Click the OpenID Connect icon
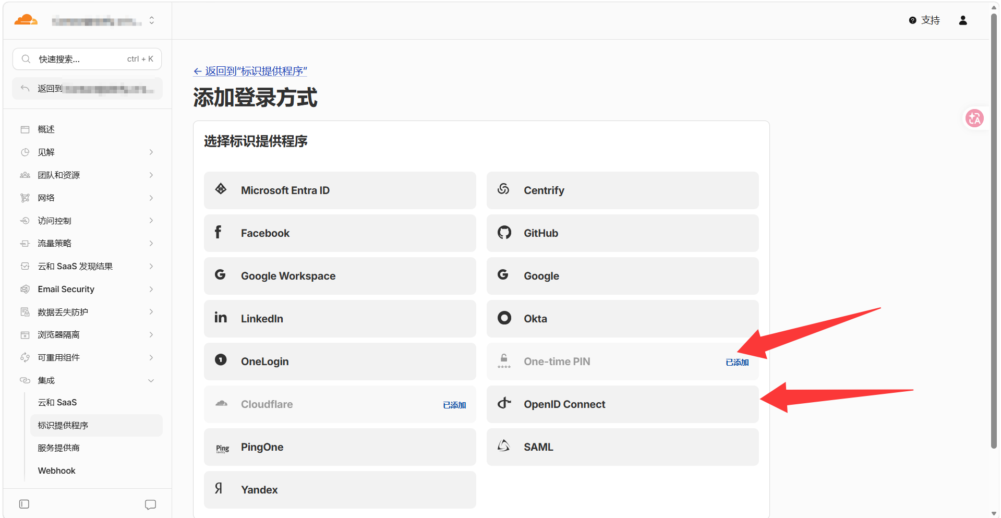The image size is (1001, 518). 504,403
